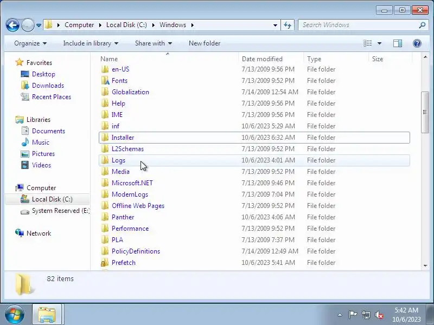Expand the arrow after Windows in breadcrumb

pos(193,25)
